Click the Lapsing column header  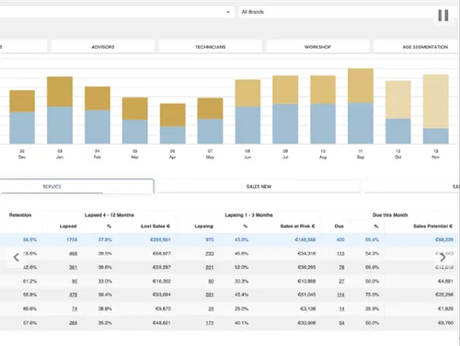click(203, 226)
